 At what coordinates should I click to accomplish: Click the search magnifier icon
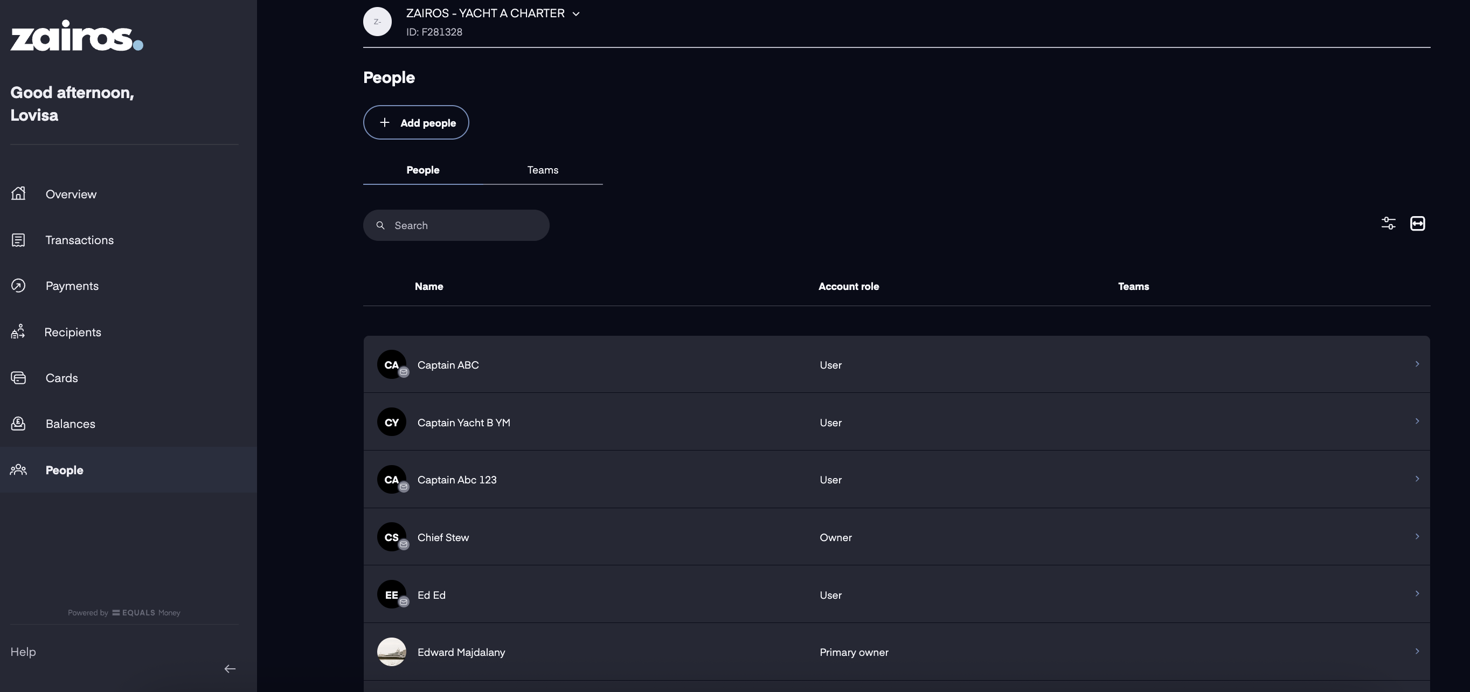coord(380,225)
